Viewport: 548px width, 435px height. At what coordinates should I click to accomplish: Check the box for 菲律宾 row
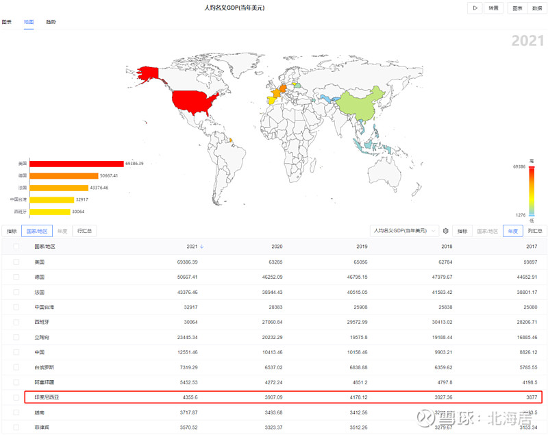(x=16, y=427)
